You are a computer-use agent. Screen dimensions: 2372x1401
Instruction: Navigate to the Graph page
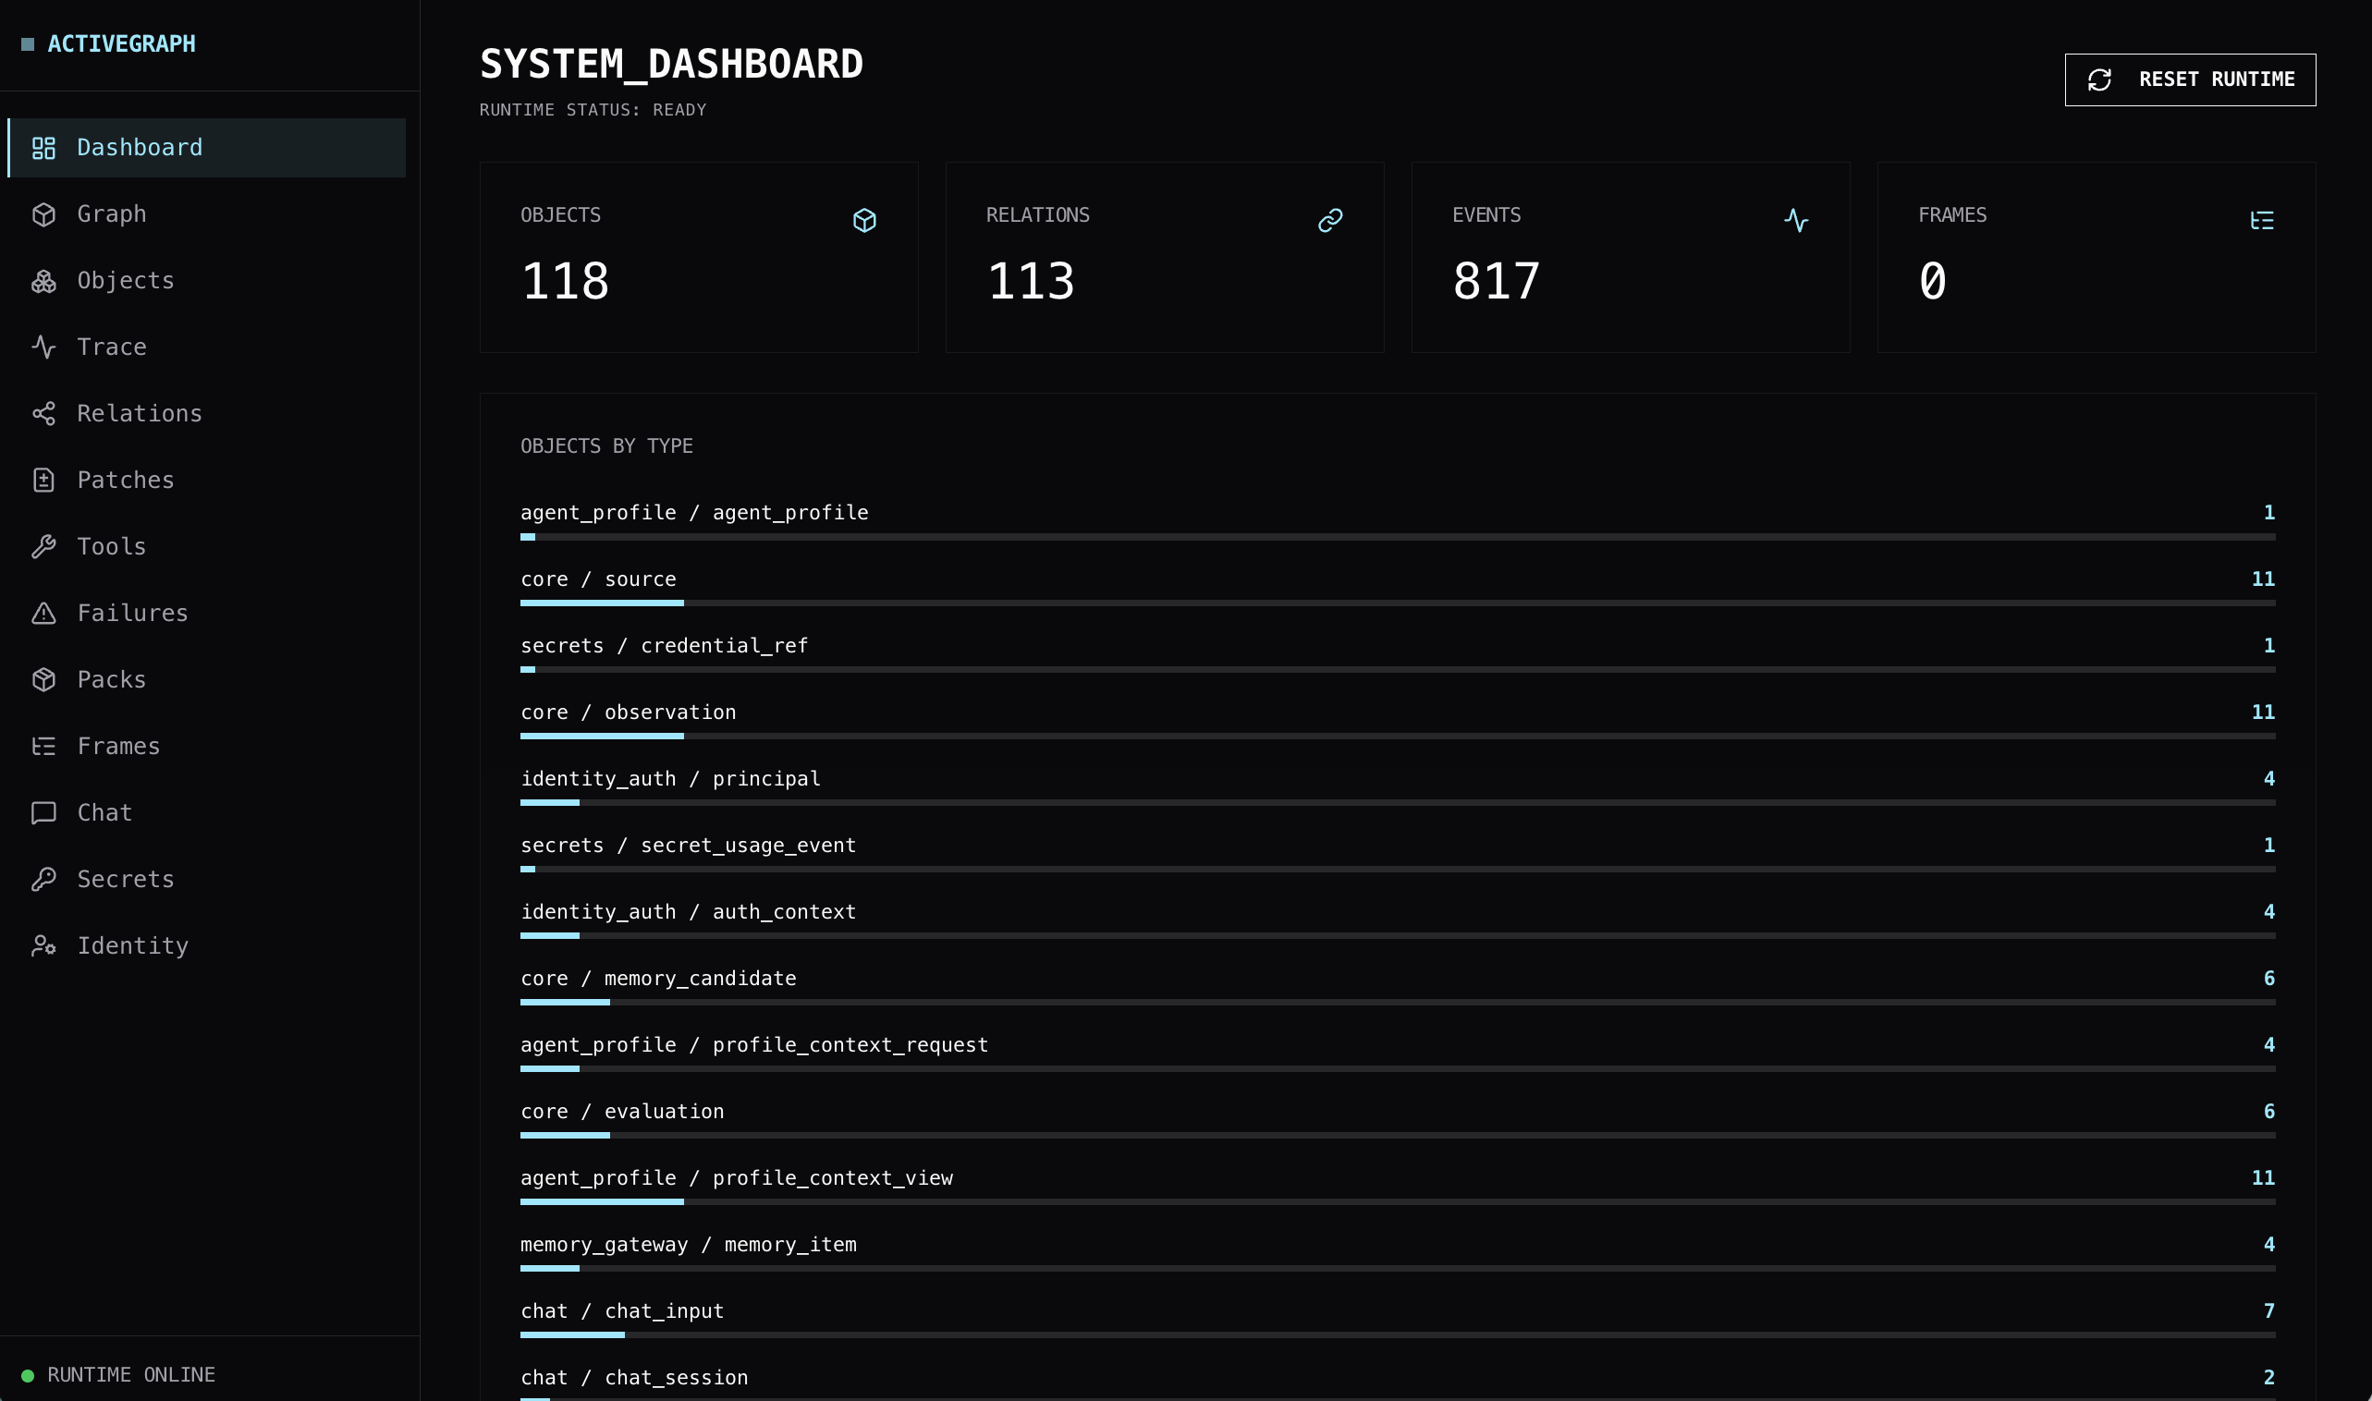point(207,214)
